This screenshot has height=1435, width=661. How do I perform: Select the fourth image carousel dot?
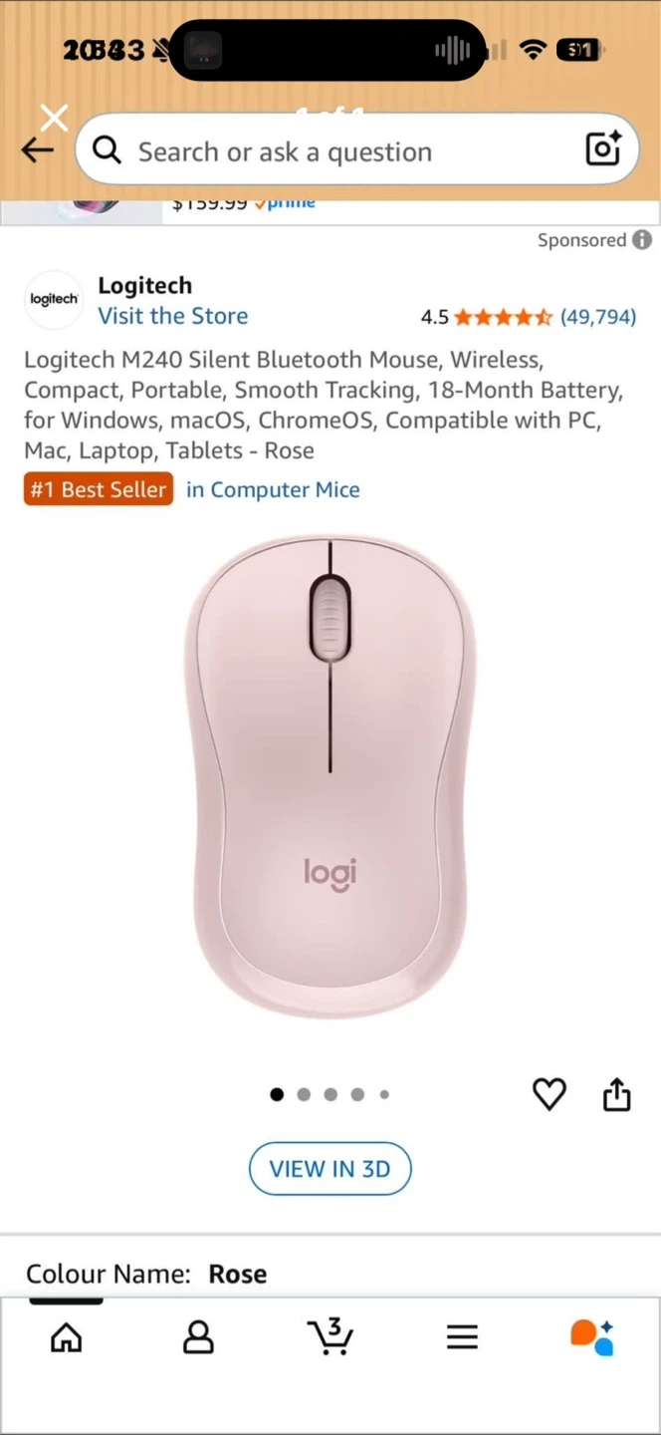[357, 1094]
